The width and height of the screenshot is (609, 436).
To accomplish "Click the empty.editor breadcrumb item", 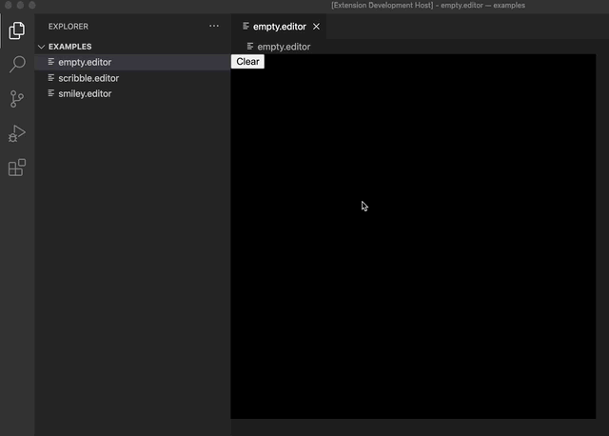I will click(284, 47).
